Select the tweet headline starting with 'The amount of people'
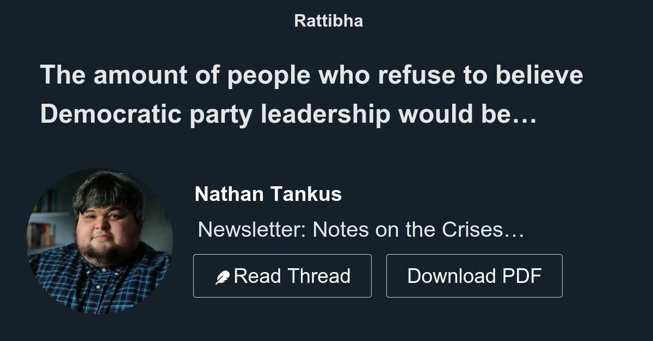The image size is (653, 341). coord(311,75)
